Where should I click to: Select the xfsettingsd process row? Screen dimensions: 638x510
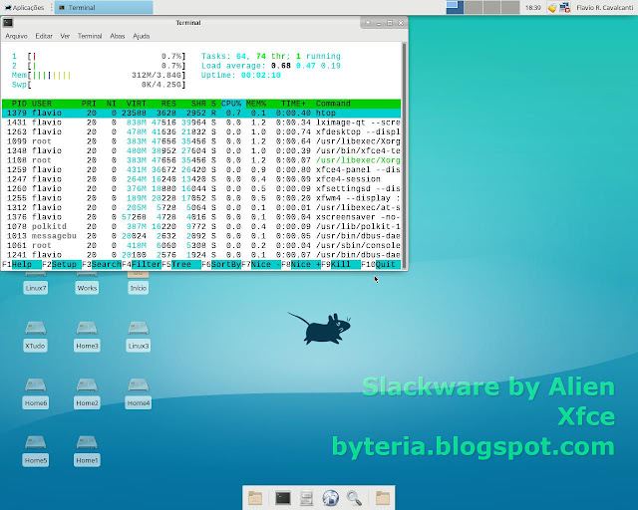coord(201,188)
